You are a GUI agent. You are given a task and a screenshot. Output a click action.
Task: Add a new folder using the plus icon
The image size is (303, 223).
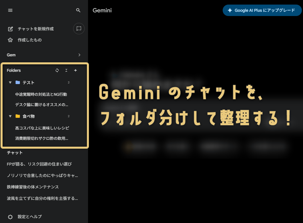75,70
